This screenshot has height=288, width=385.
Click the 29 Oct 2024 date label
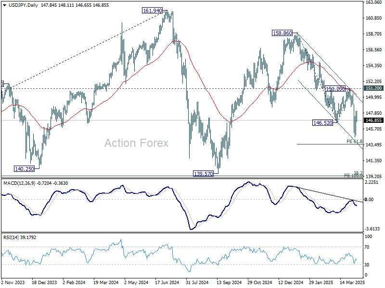click(260, 282)
